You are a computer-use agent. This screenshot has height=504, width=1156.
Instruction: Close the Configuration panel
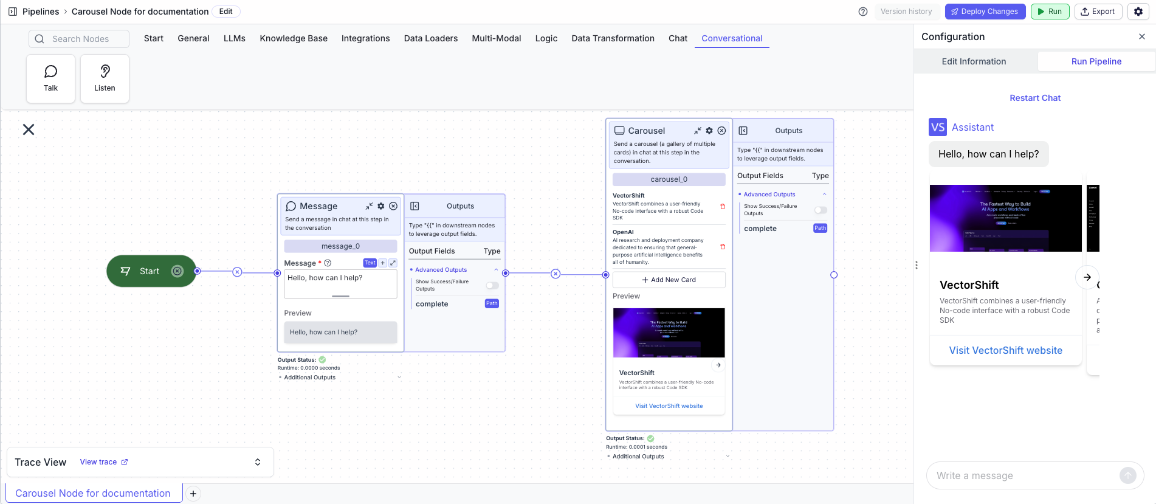coord(1142,36)
